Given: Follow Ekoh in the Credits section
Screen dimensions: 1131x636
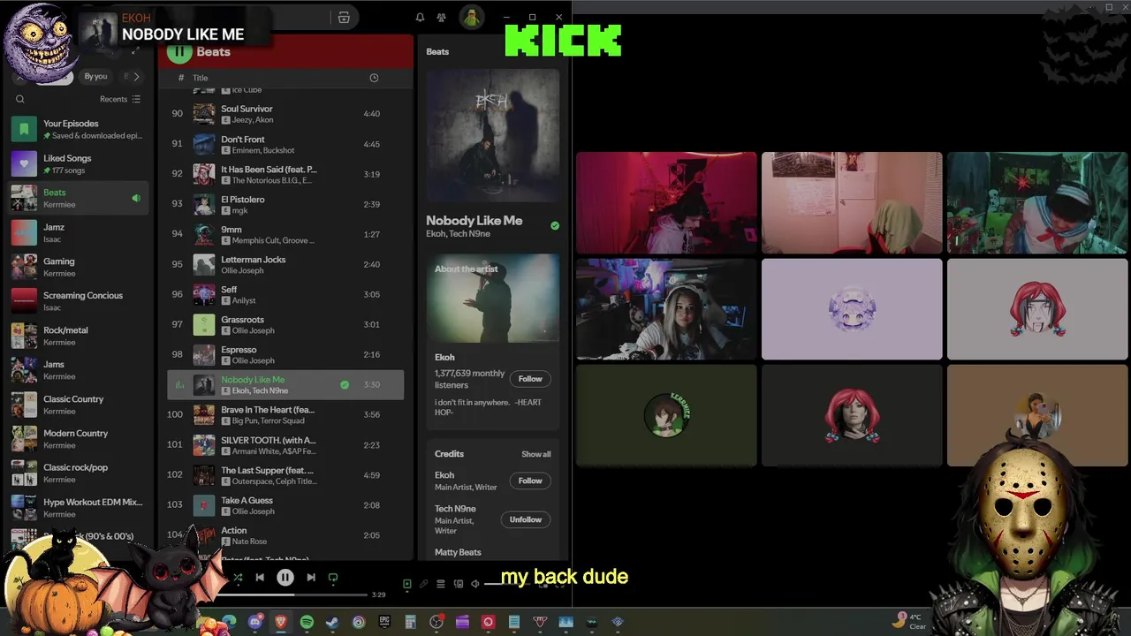Looking at the screenshot, I should pyautogui.click(x=530, y=481).
